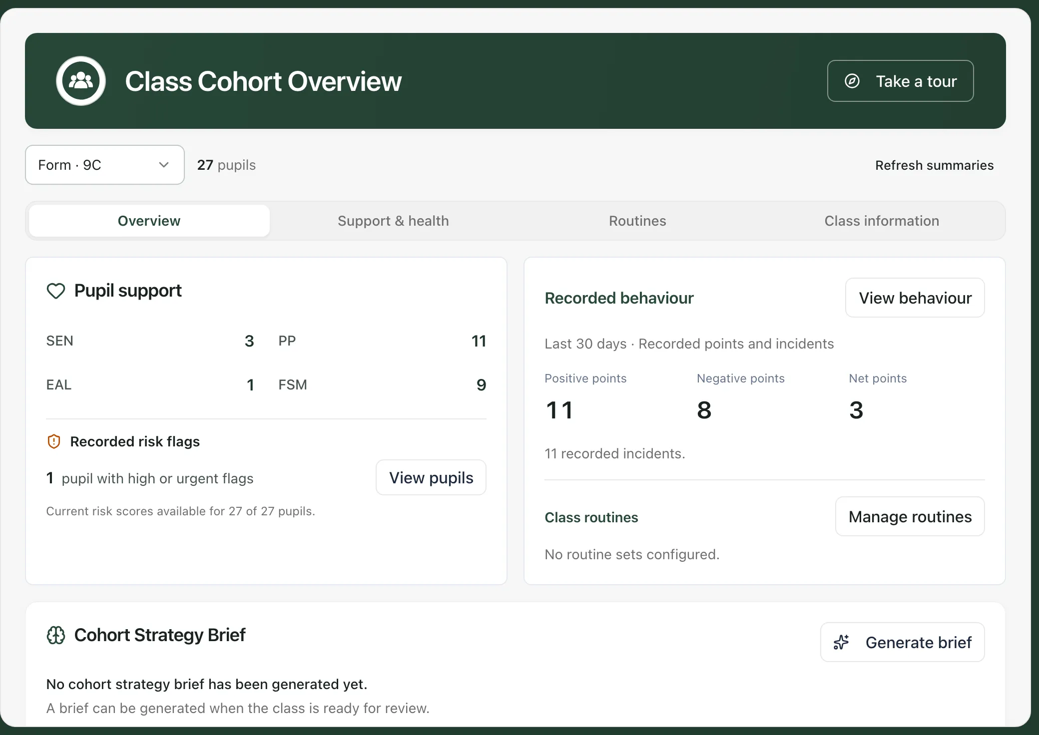The height and width of the screenshot is (735, 1039).
Task: Click the sparkle icon in Generate brief
Action: click(x=841, y=642)
